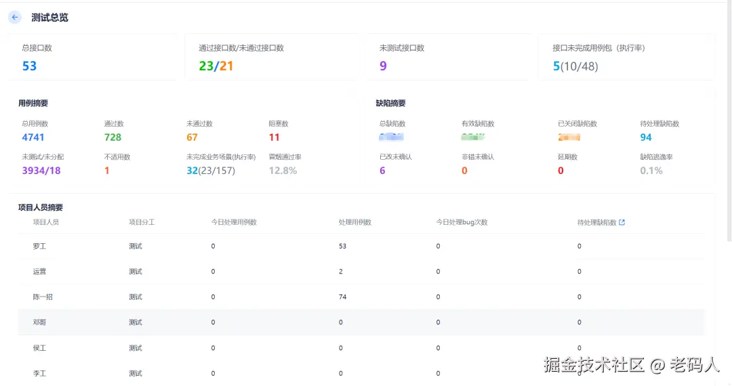Click the 项目人员摘要 section heading
This screenshot has width=732, height=386.
coord(41,207)
